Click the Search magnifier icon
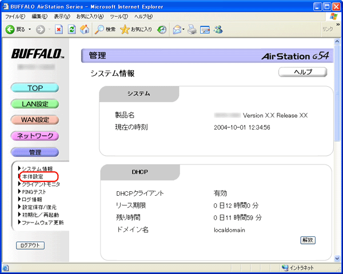 click(x=99, y=30)
